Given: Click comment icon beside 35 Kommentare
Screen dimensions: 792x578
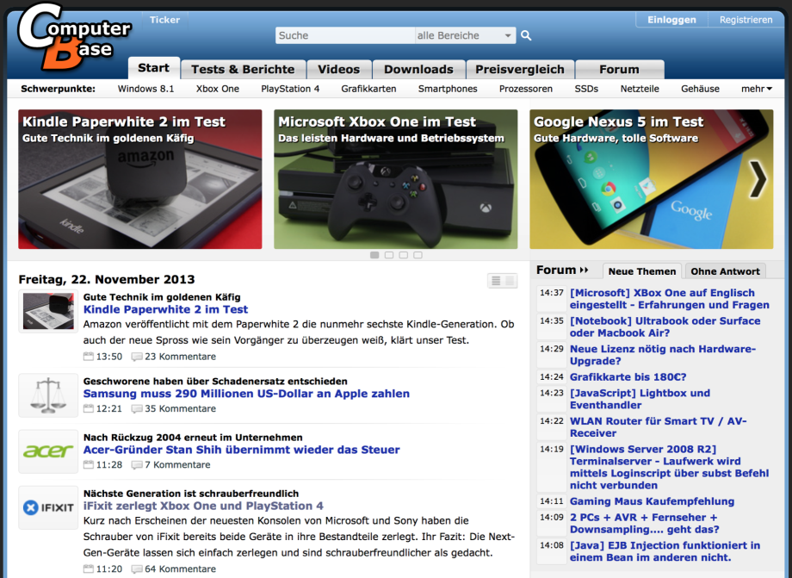Looking at the screenshot, I should (136, 409).
